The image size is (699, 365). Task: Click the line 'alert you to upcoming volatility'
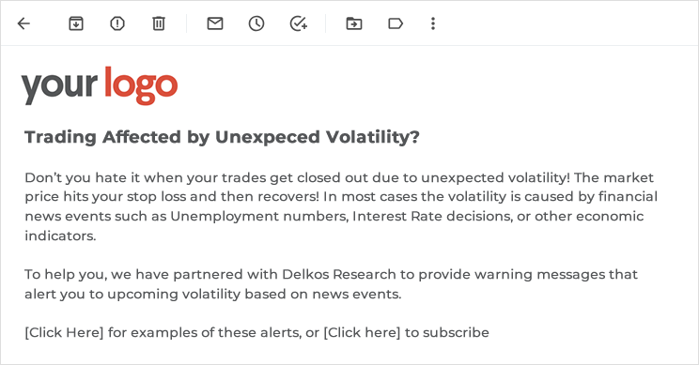pyautogui.click(x=213, y=295)
